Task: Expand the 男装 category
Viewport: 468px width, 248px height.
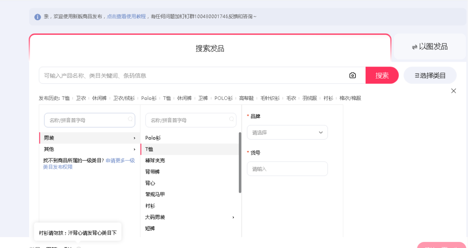Action: point(89,138)
